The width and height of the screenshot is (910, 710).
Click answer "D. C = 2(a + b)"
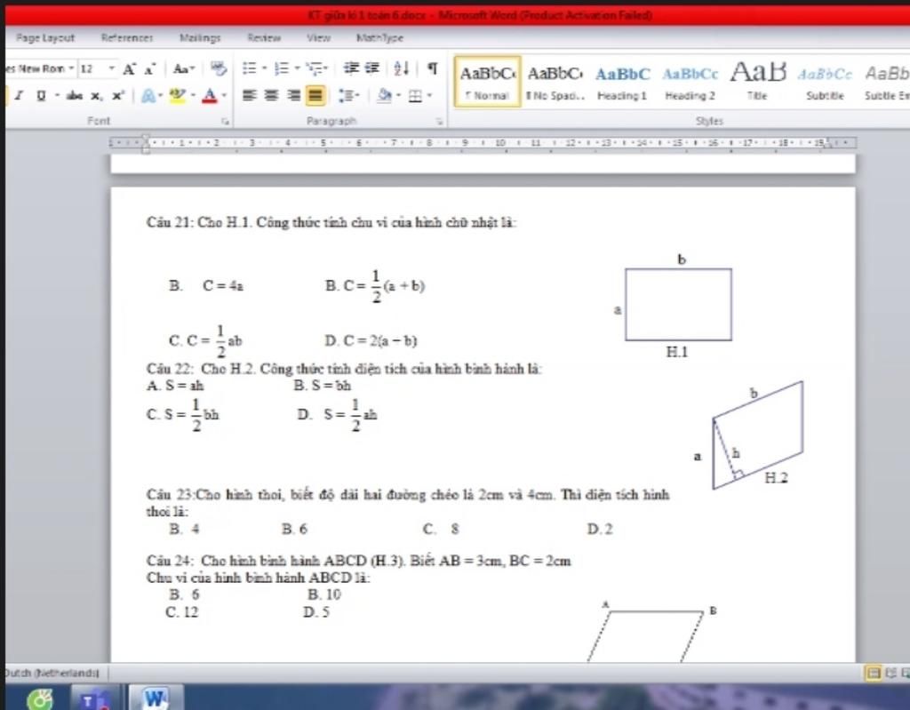pos(371,340)
